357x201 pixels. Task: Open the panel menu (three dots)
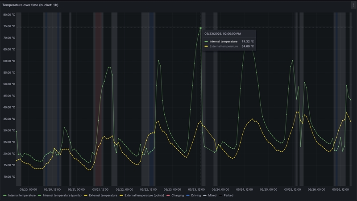pyautogui.click(x=353, y=5)
